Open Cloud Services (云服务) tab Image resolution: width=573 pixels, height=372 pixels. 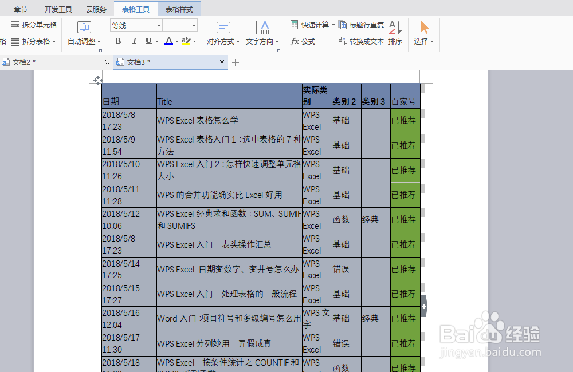pyautogui.click(x=96, y=10)
